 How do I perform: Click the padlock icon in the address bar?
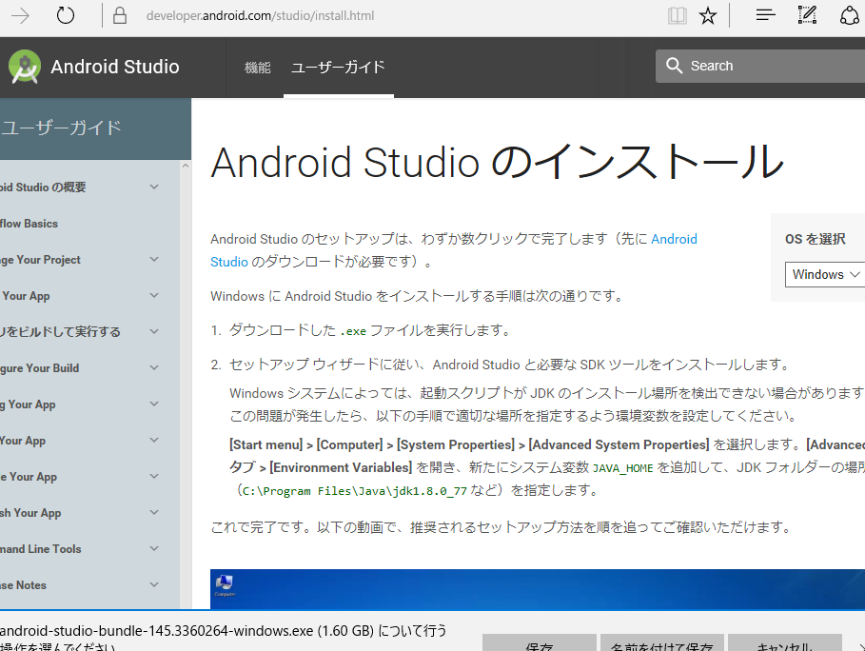[119, 16]
